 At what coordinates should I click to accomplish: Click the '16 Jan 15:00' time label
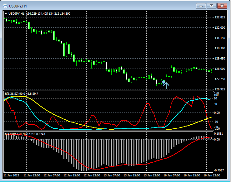tap(192, 175)
